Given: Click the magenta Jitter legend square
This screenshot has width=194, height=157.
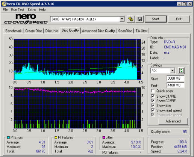Looking at the screenshot, I should tap(104, 137).
